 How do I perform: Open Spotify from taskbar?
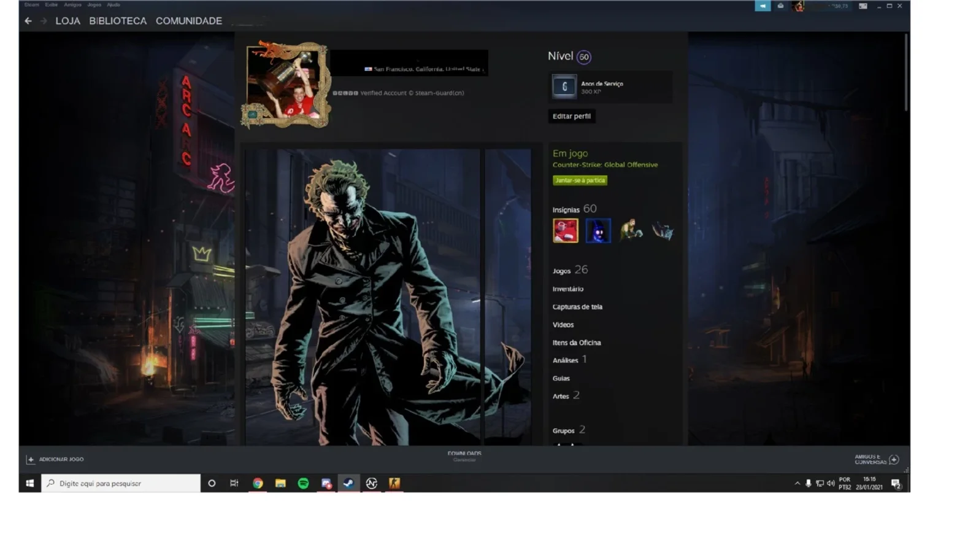click(x=303, y=483)
